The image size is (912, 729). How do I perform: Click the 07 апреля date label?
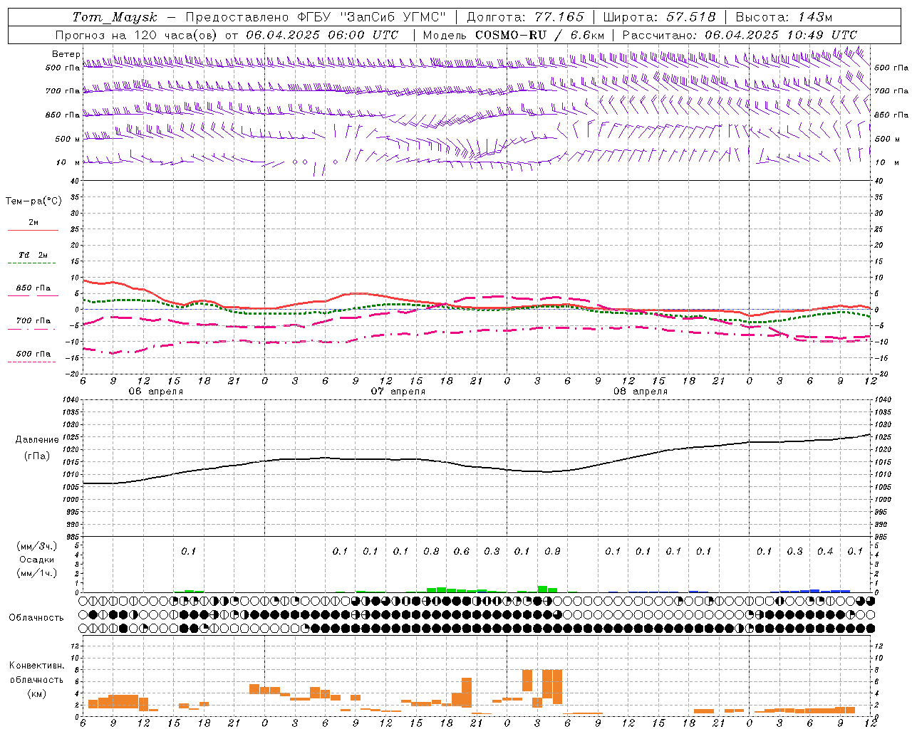click(x=398, y=392)
